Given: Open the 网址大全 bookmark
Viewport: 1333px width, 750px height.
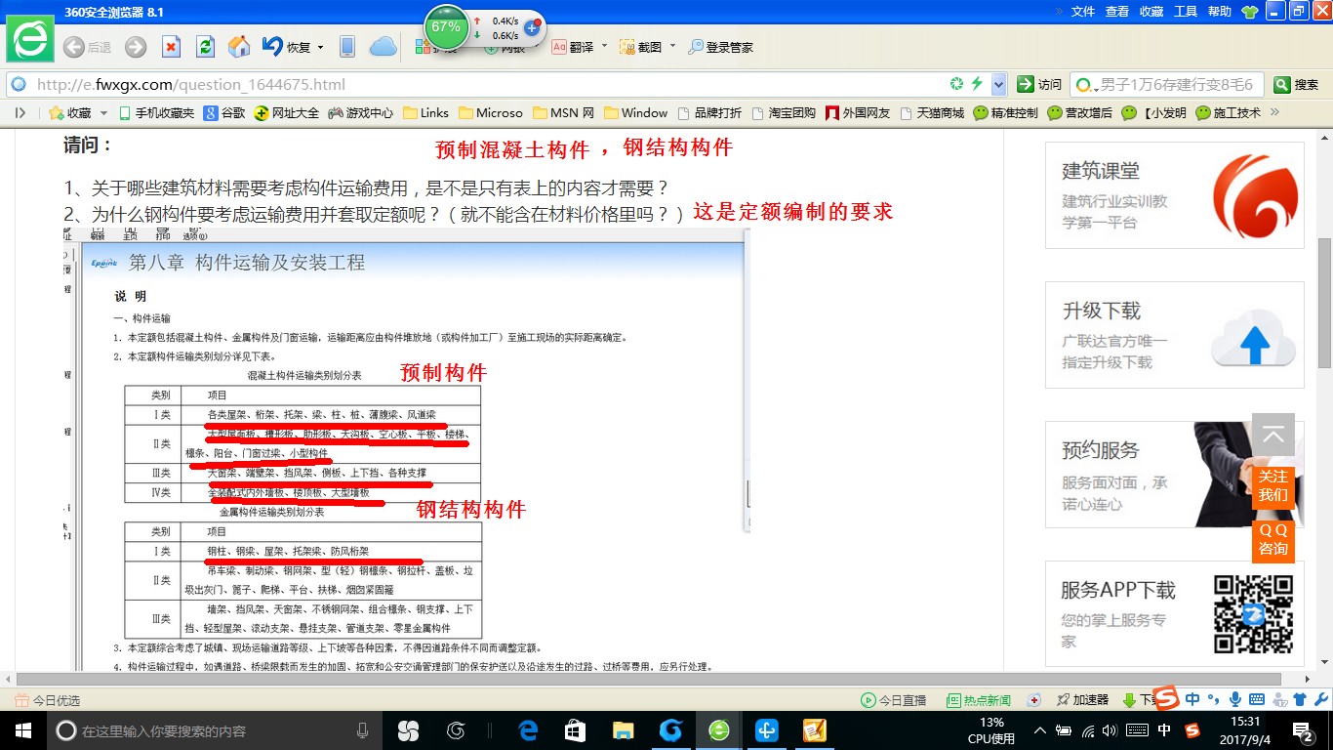Looking at the screenshot, I should coord(287,112).
